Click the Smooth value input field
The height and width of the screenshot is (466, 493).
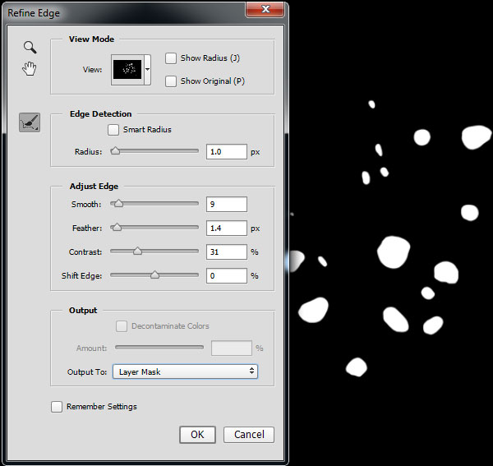point(227,204)
